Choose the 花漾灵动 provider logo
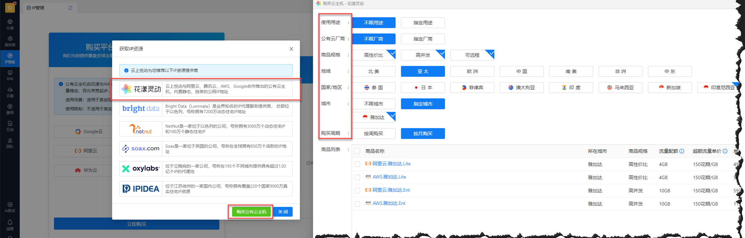Screen dimensions: 745x238 (x=141, y=89)
